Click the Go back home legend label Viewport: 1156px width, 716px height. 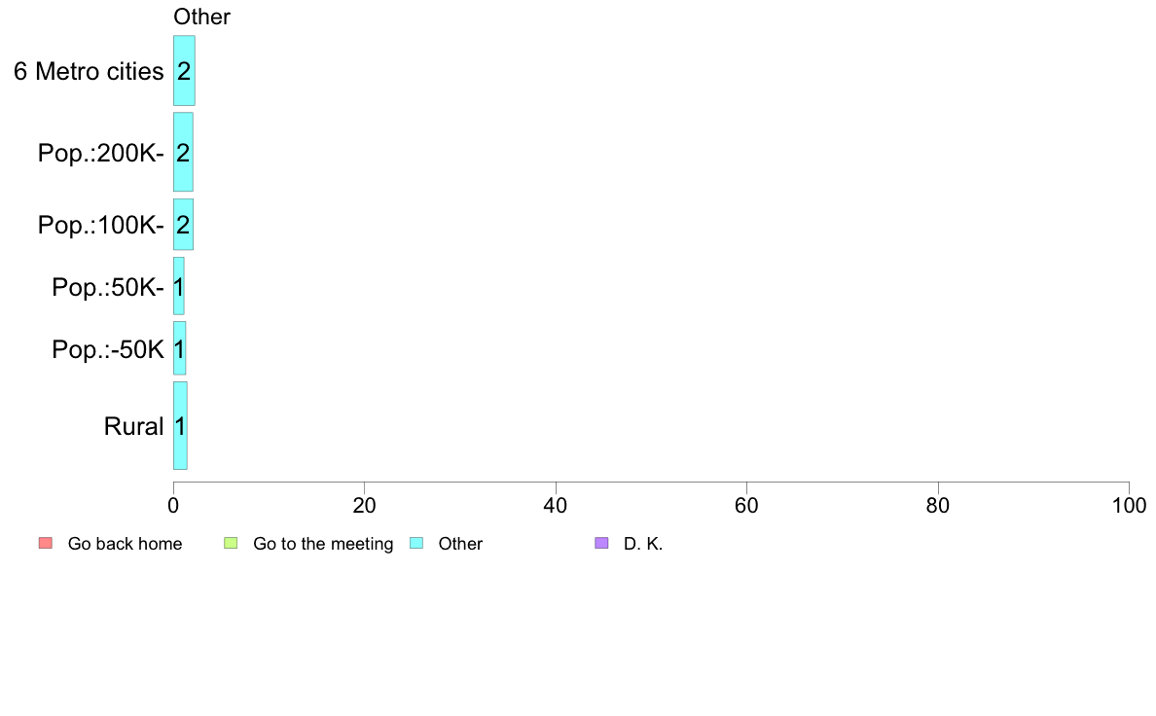pos(125,544)
